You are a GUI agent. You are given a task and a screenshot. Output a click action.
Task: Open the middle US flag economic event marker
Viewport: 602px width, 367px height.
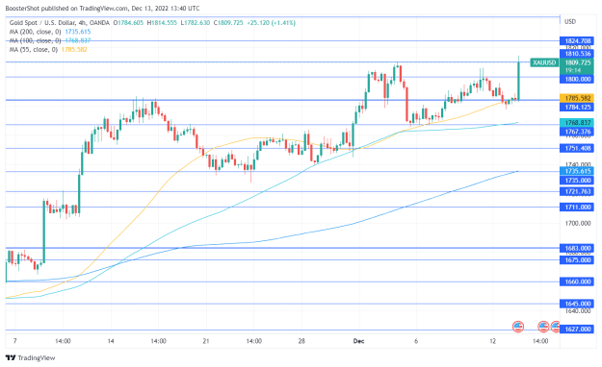543,327
